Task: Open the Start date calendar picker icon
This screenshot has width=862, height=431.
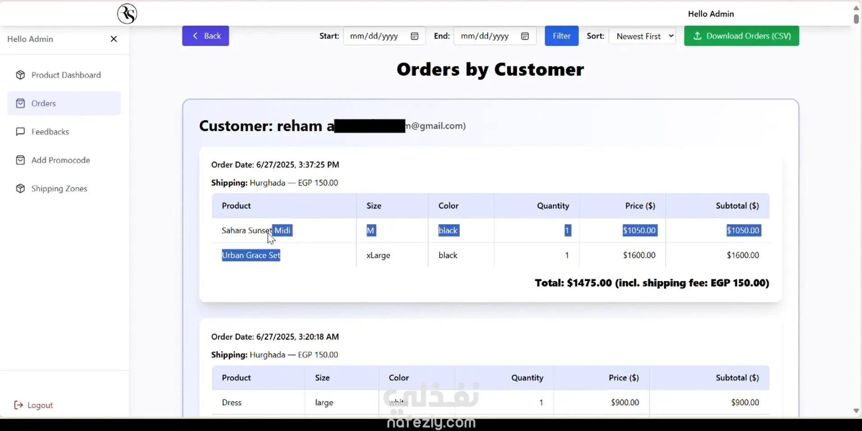Action: [415, 36]
